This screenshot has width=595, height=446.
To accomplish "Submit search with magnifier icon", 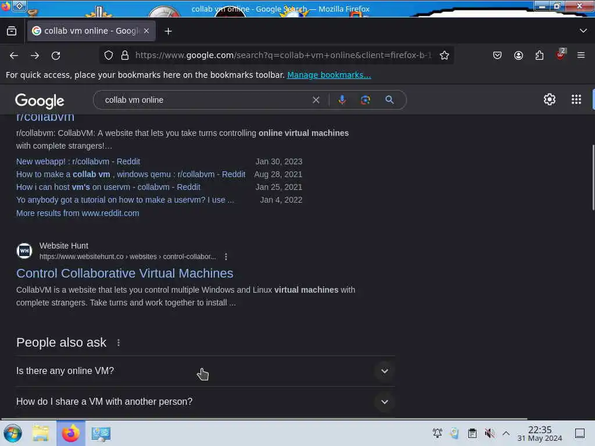I will 389,100.
